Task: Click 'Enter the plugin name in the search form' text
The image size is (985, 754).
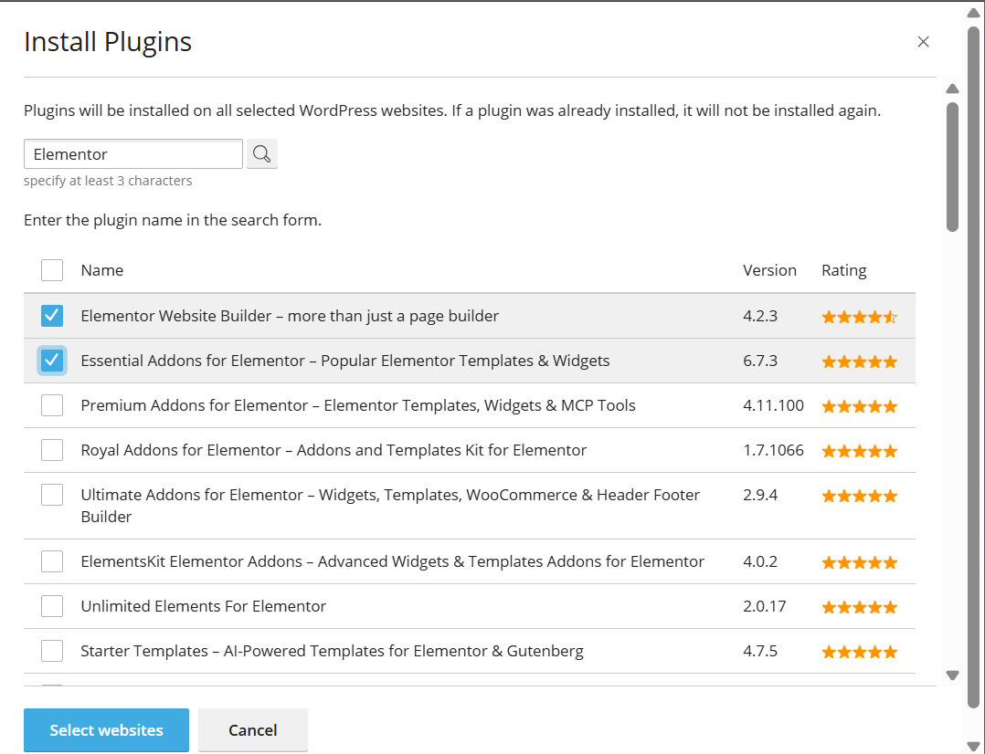Action: [x=173, y=220]
